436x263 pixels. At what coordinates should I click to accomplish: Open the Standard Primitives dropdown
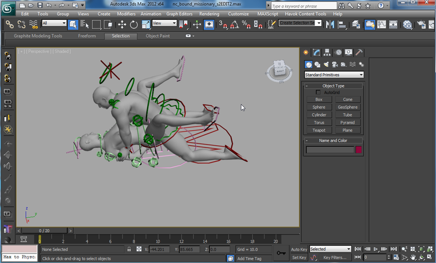click(334, 75)
